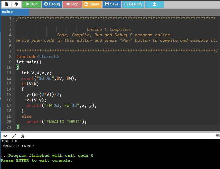Copy console output with clipboard icon

click(x=23, y=136)
